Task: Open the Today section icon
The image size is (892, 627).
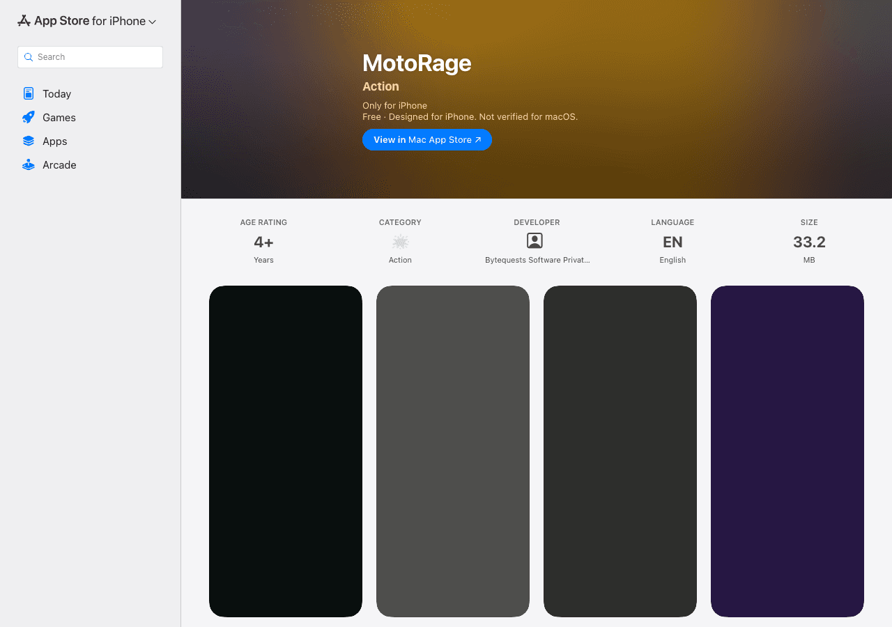Action: click(29, 93)
